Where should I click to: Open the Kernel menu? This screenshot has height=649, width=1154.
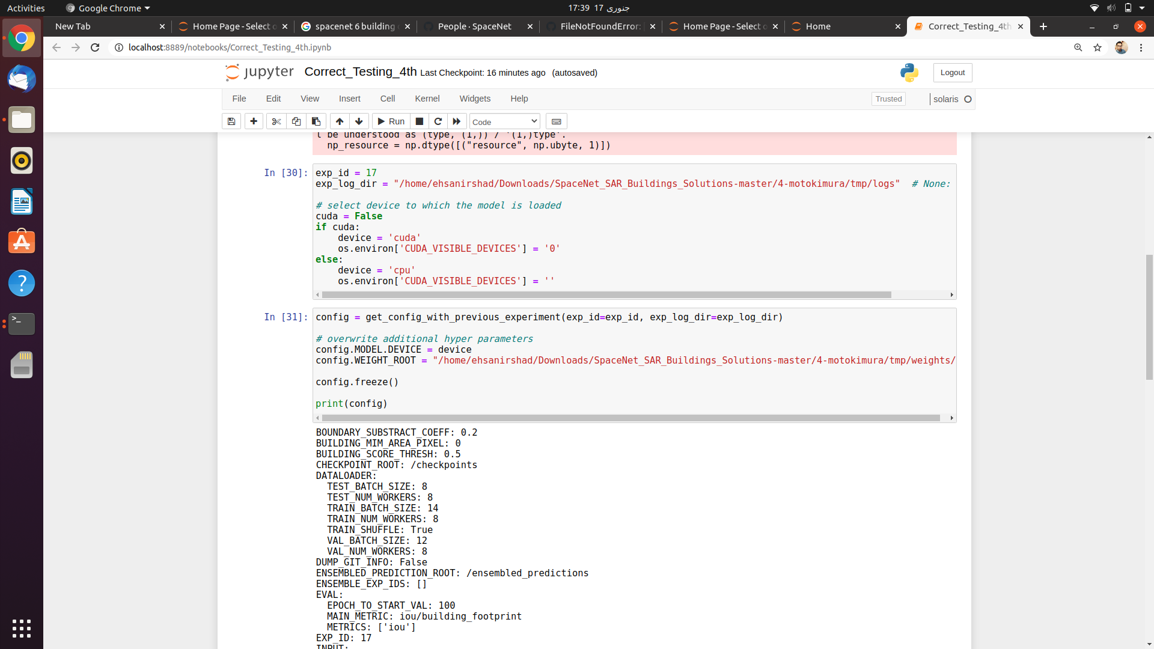(x=427, y=99)
